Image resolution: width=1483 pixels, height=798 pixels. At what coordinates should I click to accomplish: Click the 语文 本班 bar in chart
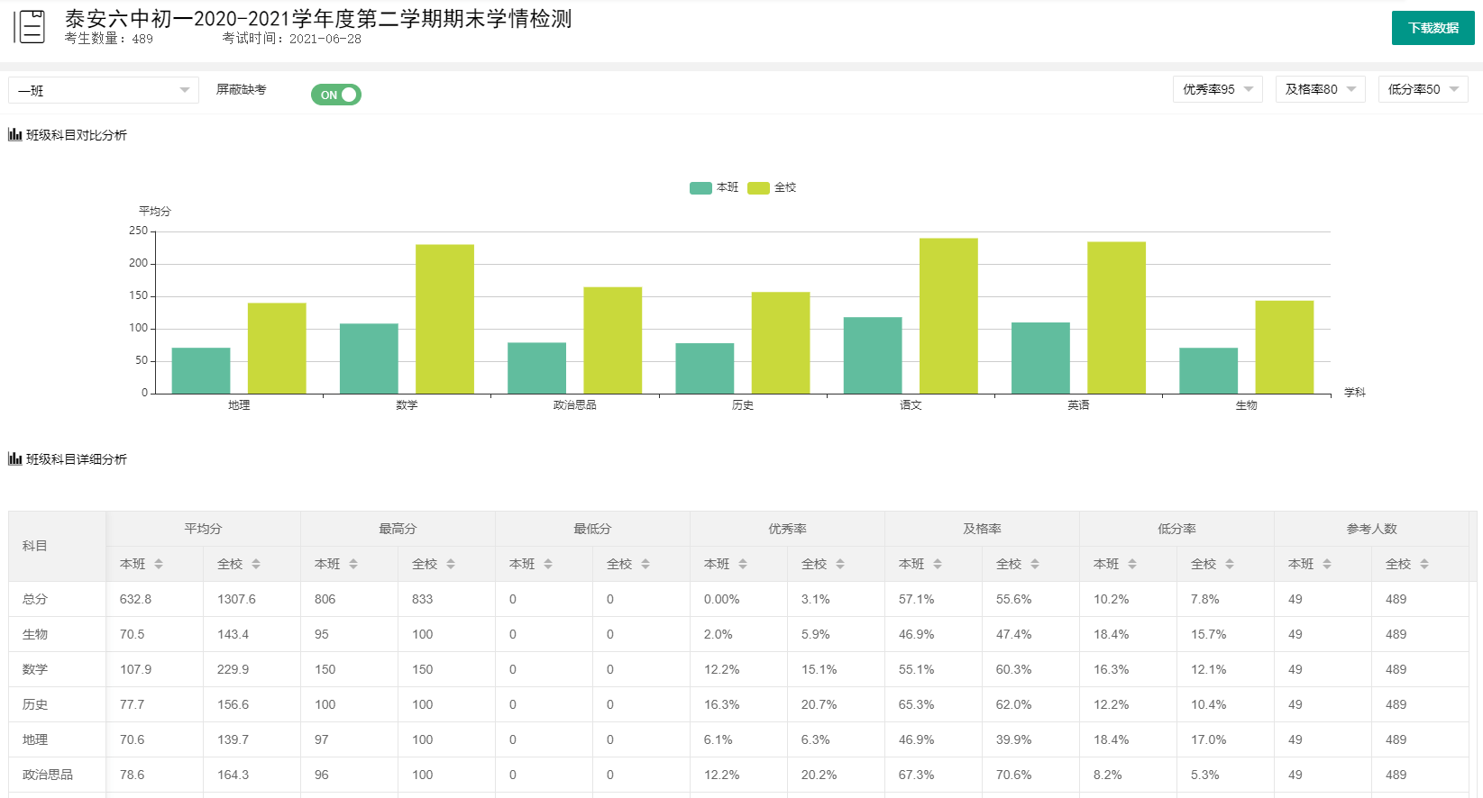pos(873,355)
